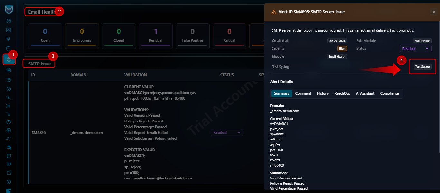This screenshot has width=440, height=193.
Task: Open the CPU chip sidebar icon
Action: click(9, 70)
